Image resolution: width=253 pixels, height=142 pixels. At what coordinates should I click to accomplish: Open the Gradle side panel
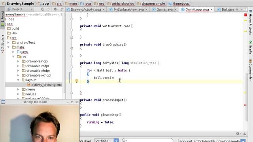[x=250, y=47]
